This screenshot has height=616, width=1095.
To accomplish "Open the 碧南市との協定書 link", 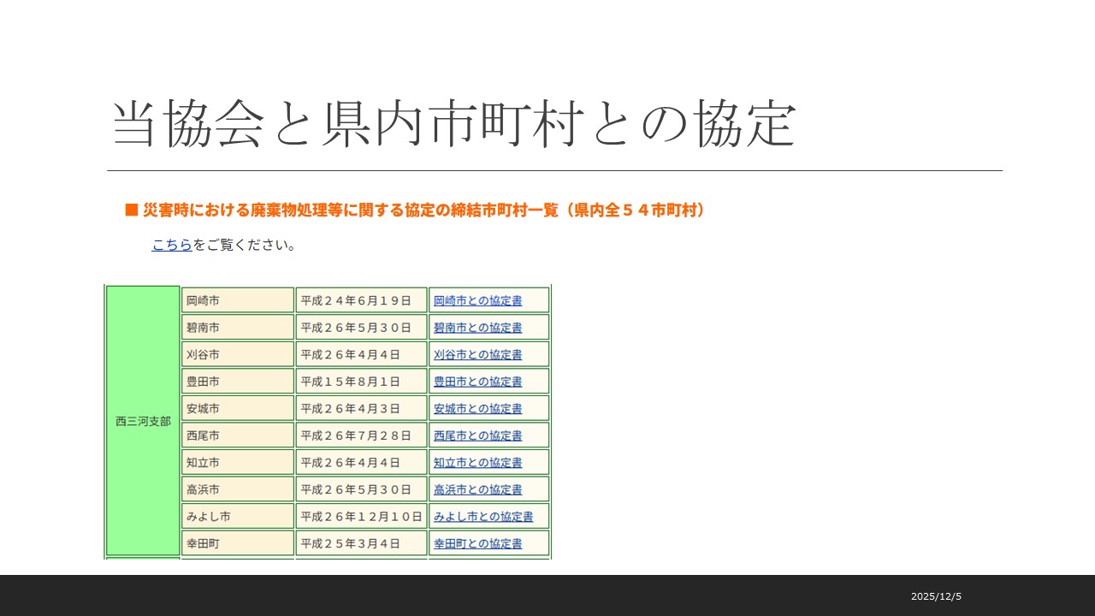I will [x=477, y=328].
